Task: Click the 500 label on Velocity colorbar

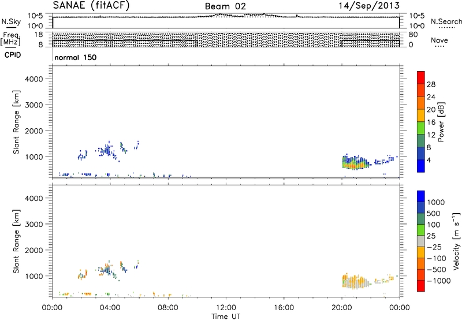Action: [434, 214]
